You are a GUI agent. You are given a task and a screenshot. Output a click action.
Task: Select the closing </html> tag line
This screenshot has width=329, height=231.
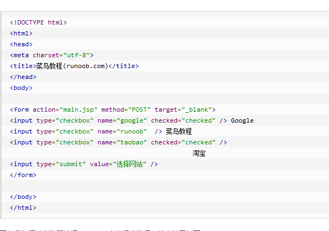tap(23, 208)
